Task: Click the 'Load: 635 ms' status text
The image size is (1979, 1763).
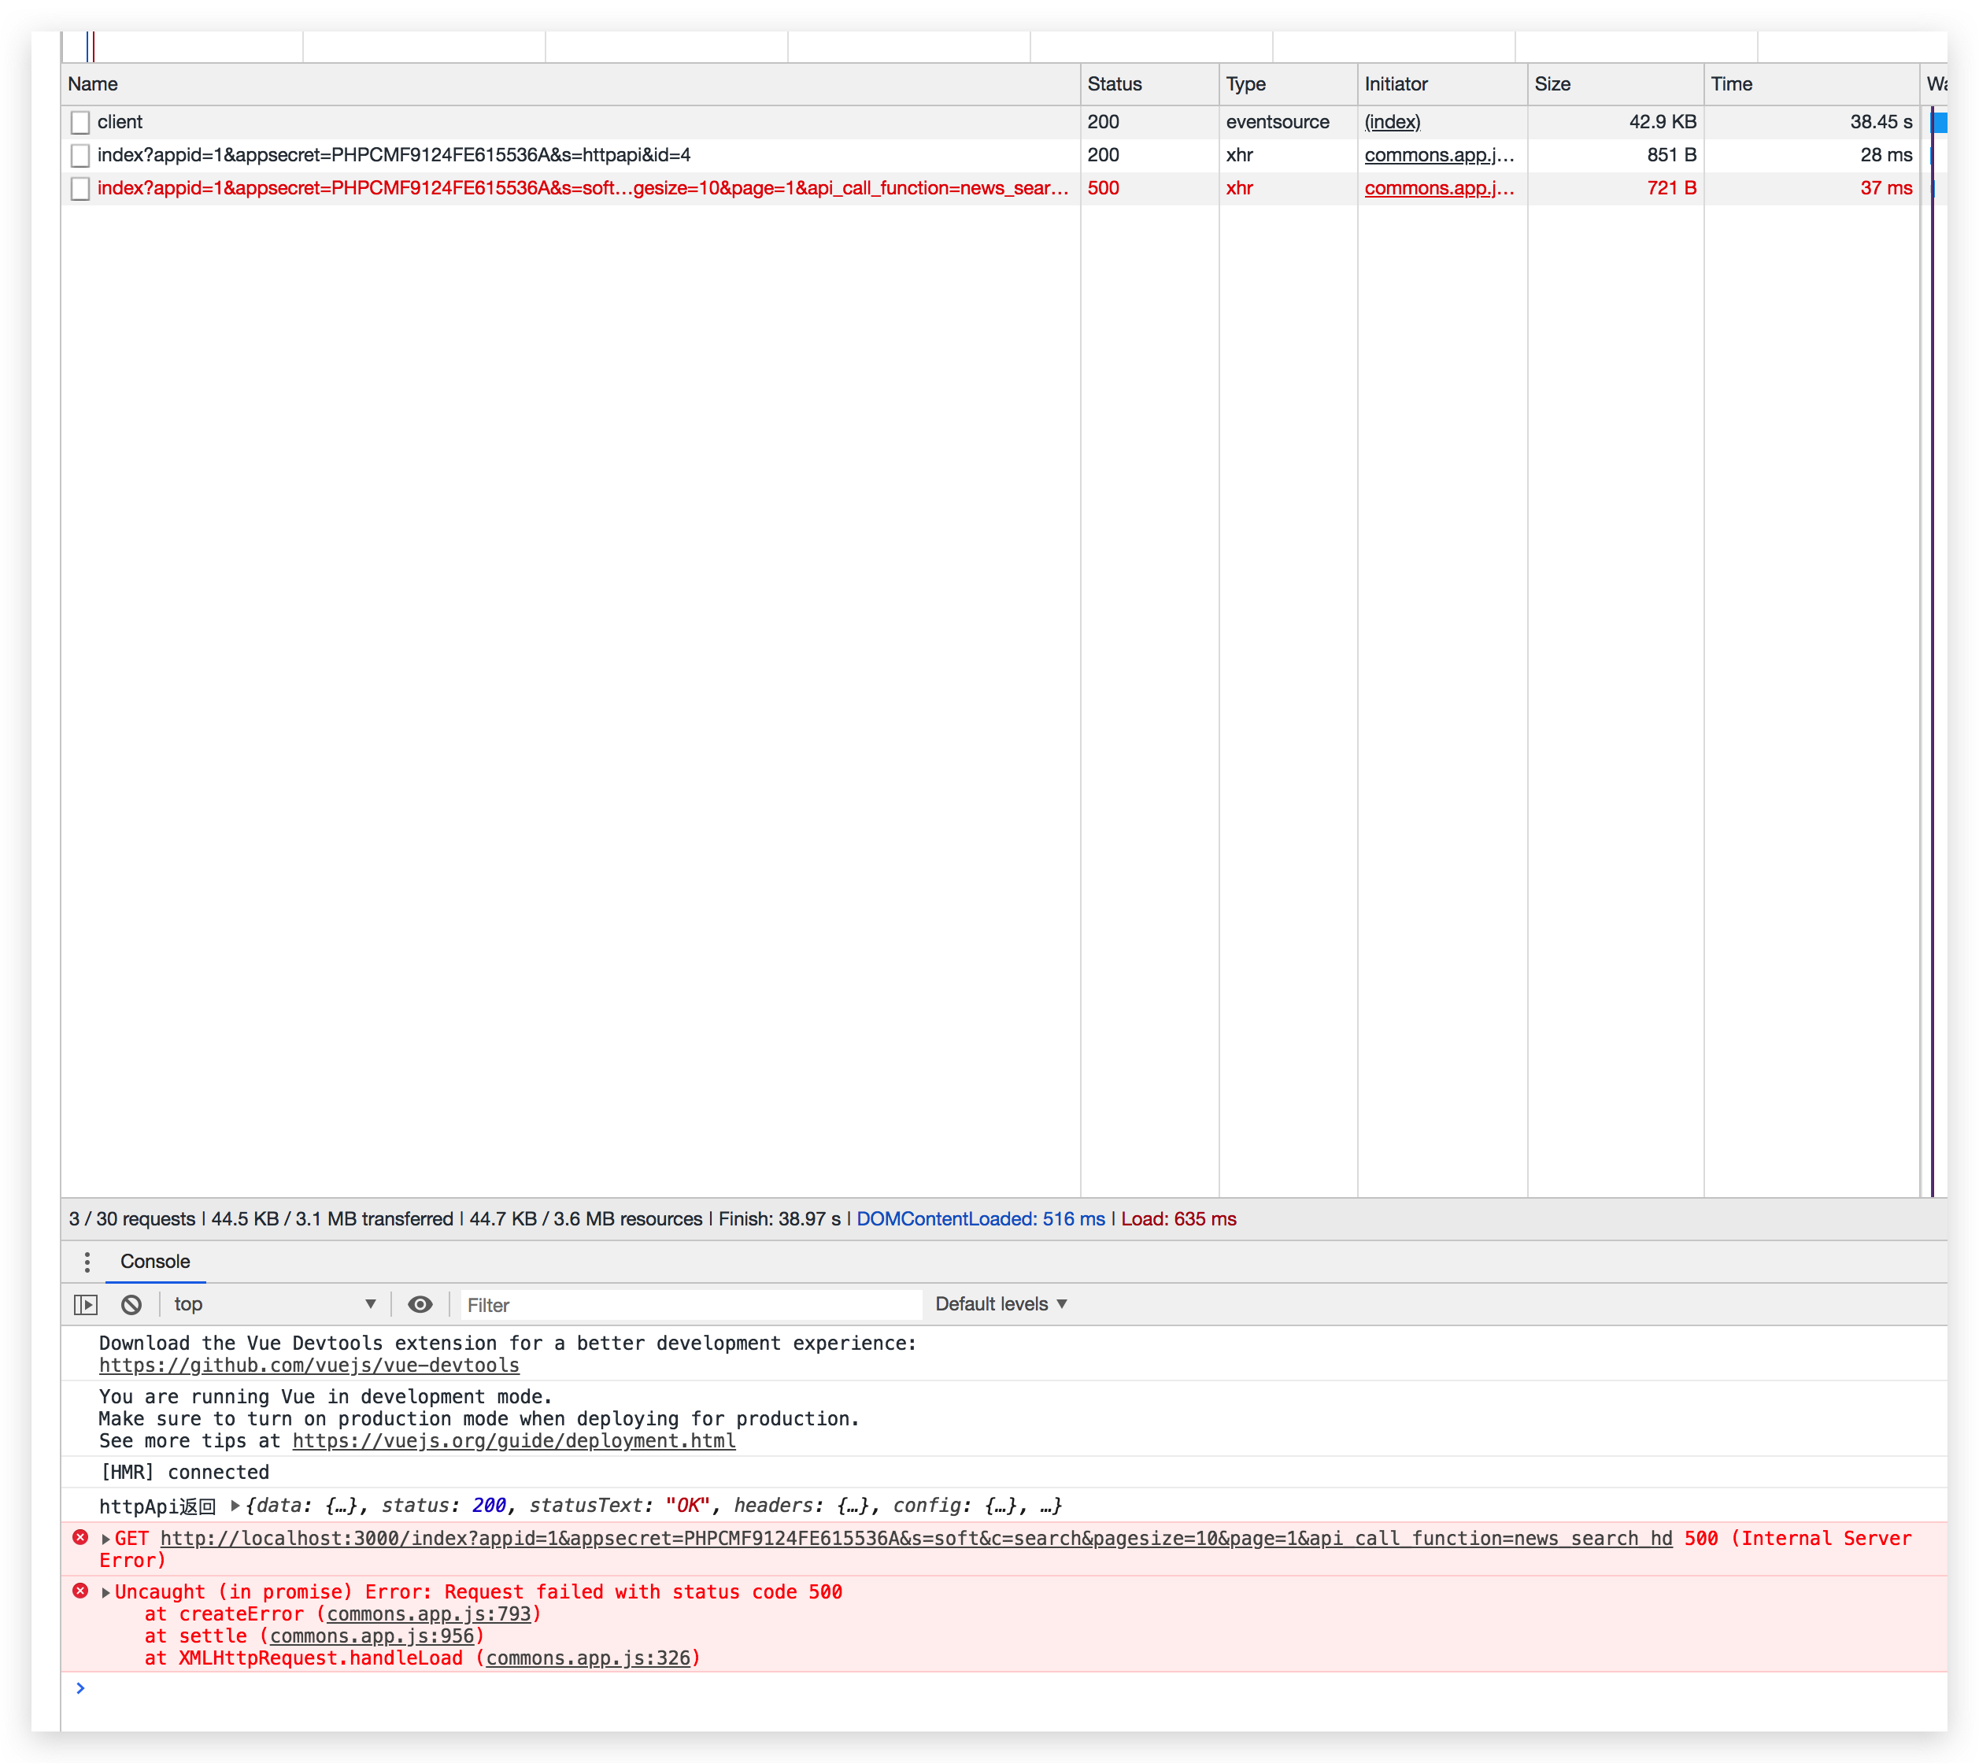Action: click(x=1179, y=1220)
